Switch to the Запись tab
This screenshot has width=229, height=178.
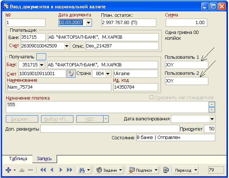pos(44,159)
